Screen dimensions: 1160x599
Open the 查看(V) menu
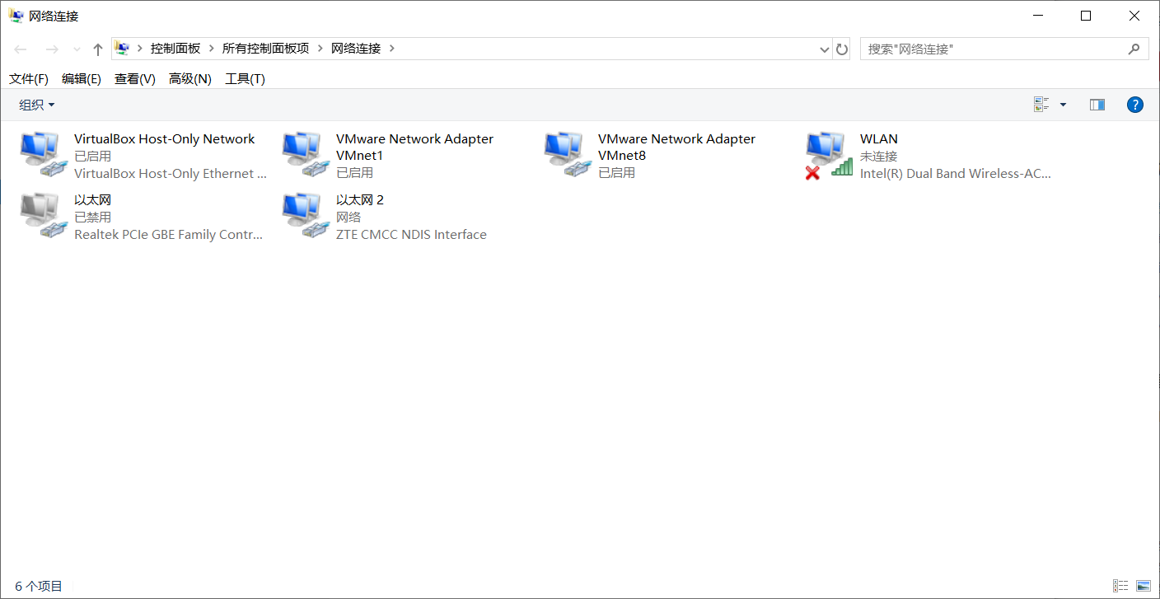[134, 78]
